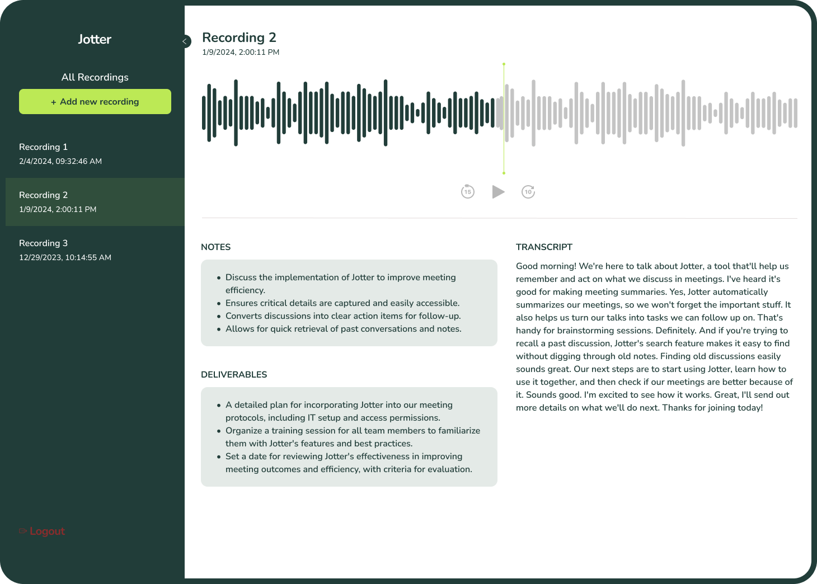The height and width of the screenshot is (584, 817).
Task: Click the Jotter logo title
Action: pos(95,39)
